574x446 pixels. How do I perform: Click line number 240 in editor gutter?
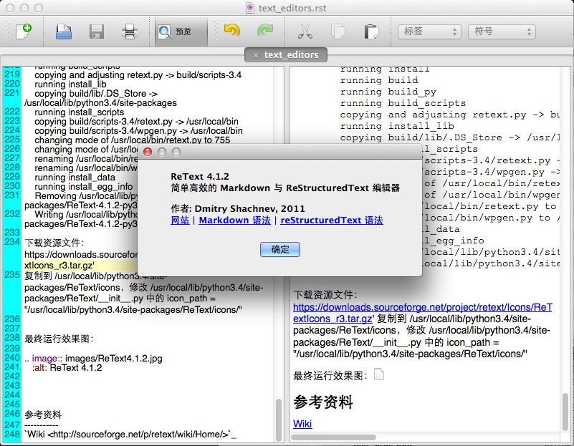pyautogui.click(x=12, y=358)
